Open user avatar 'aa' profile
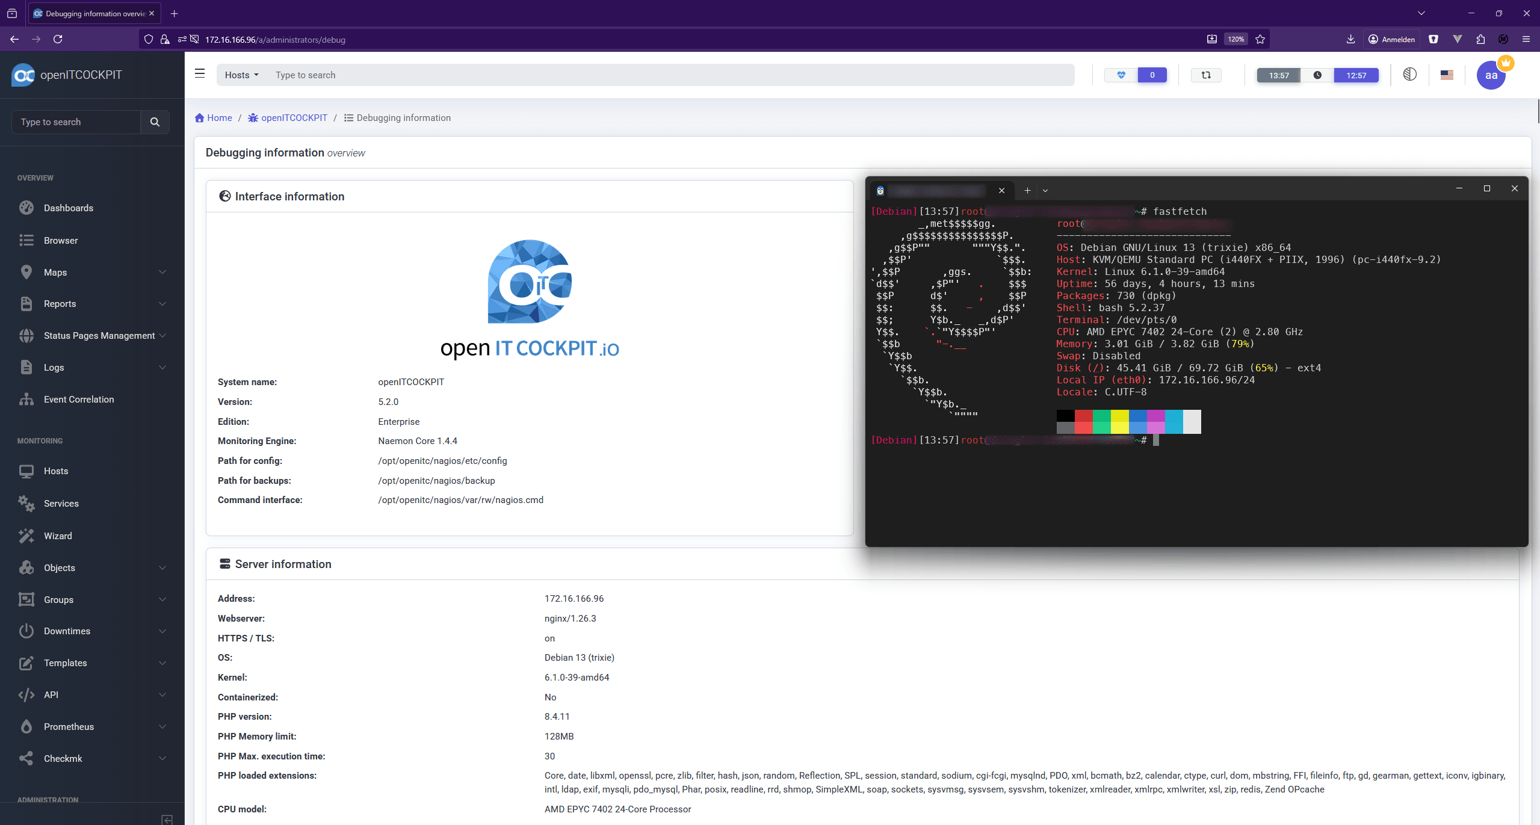Viewport: 1540px width, 825px height. [1491, 76]
